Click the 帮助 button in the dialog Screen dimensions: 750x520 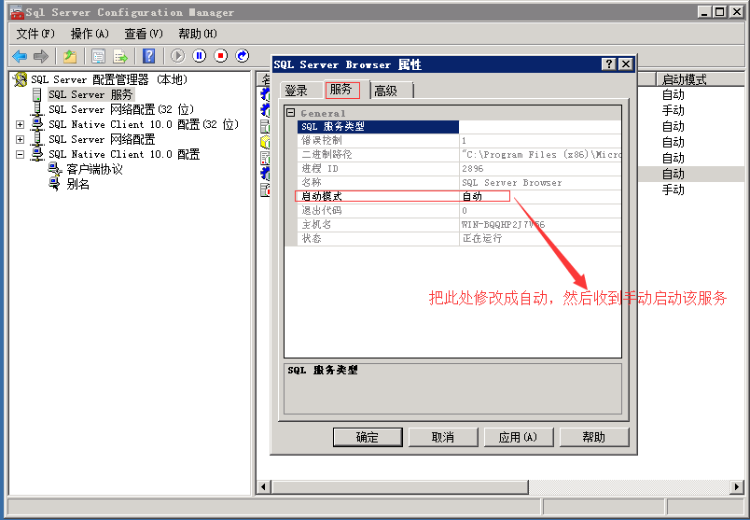pyautogui.click(x=594, y=437)
